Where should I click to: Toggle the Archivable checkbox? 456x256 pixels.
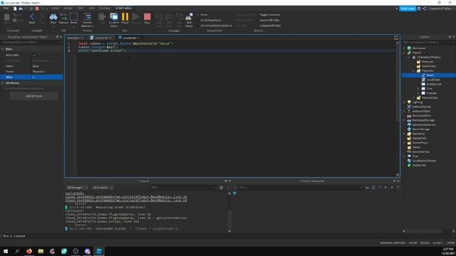(34, 55)
